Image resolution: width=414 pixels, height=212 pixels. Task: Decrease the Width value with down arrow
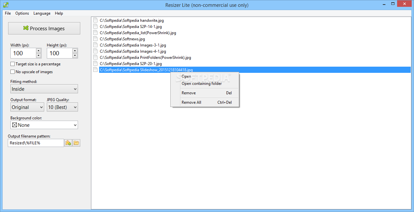[38, 56]
